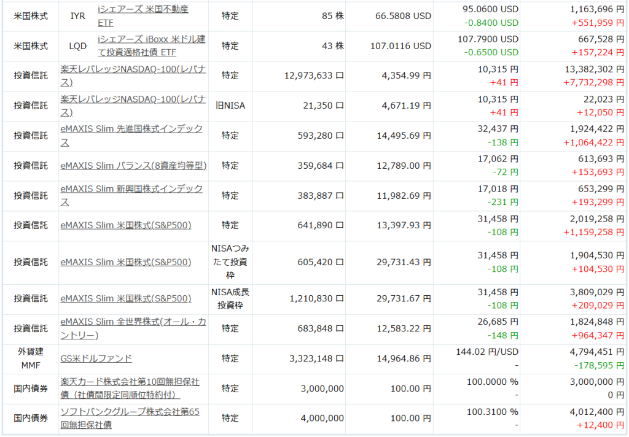This screenshot has height=437, width=629.
Task: Click current price 95.0600 USD
Action: 490,9
